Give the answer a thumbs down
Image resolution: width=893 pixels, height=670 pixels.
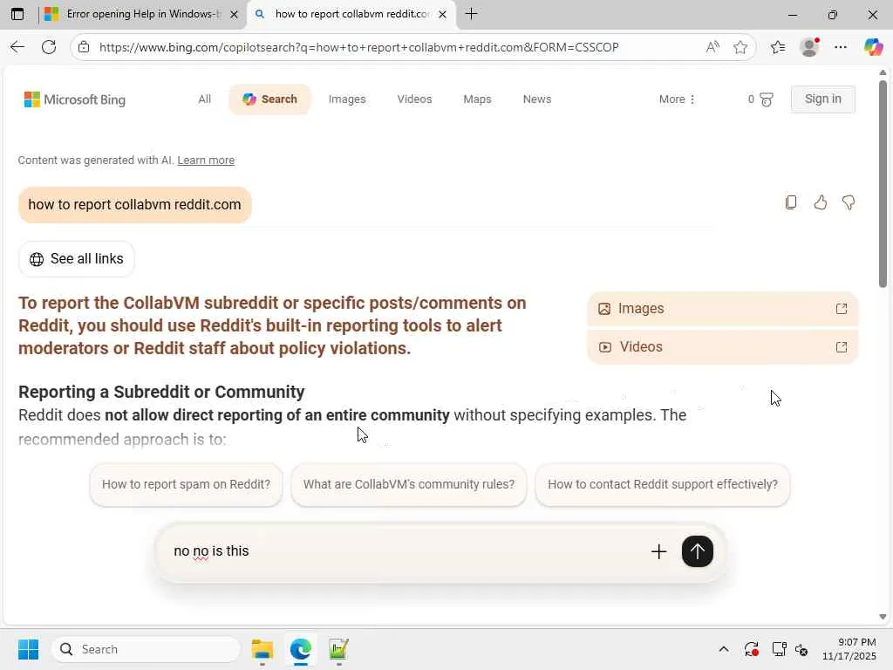(849, 202)
